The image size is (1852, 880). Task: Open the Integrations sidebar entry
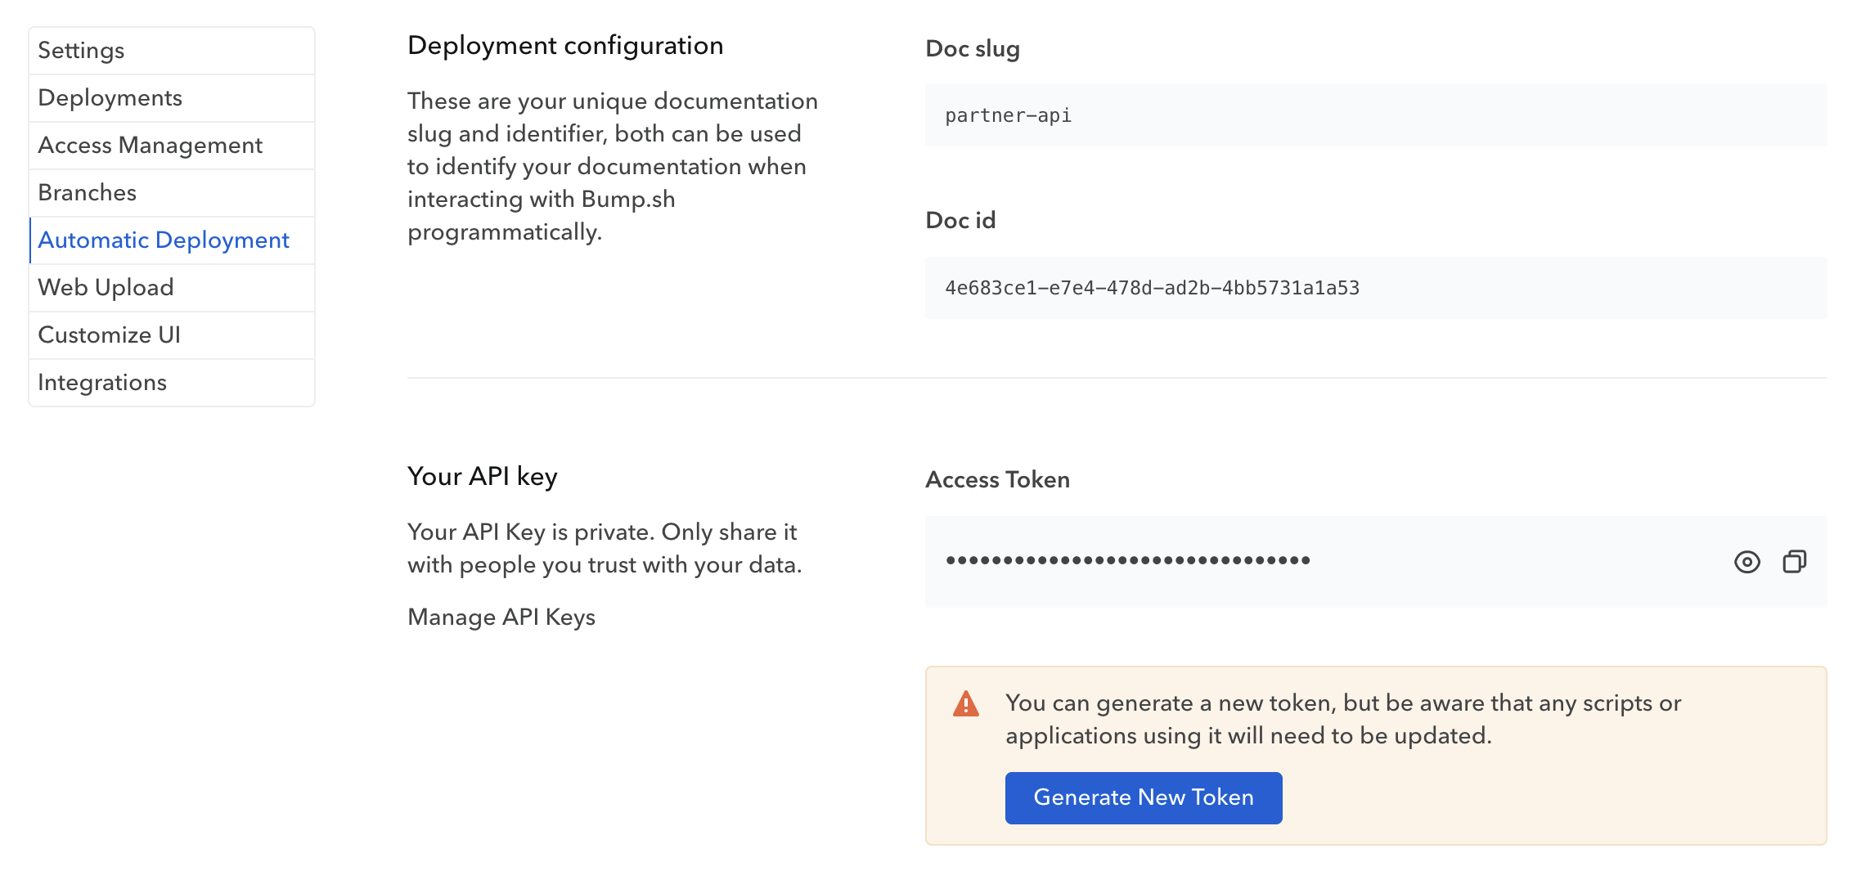[x=102, y=383]
